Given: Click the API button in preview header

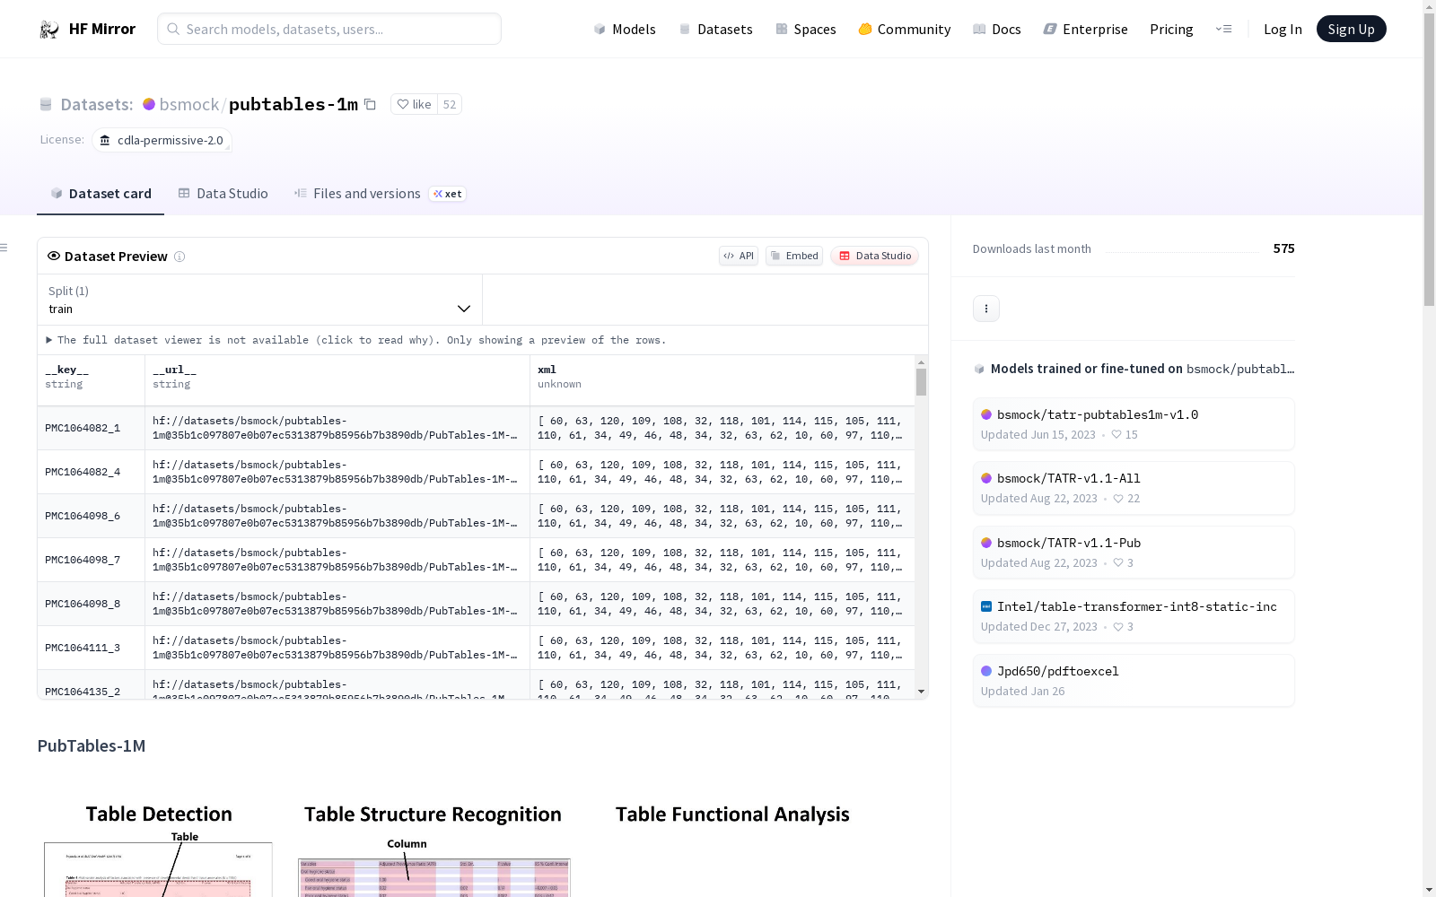Looking at the screenshot, I should pyautogui.click(x=739, y=256).
